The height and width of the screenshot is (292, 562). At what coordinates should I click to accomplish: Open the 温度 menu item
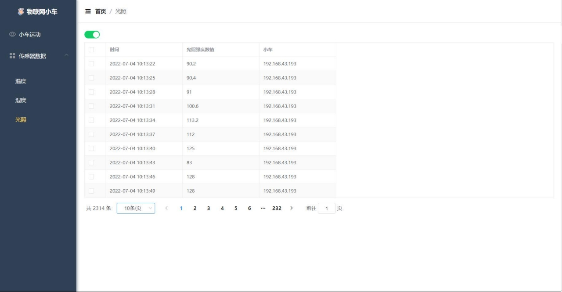21,81
